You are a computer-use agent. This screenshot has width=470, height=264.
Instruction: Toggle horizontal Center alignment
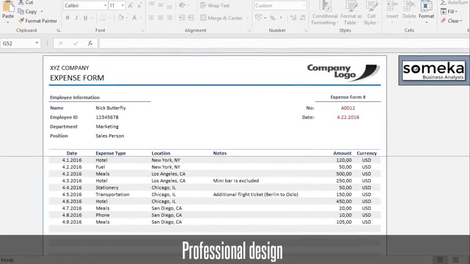click(160, 18)
